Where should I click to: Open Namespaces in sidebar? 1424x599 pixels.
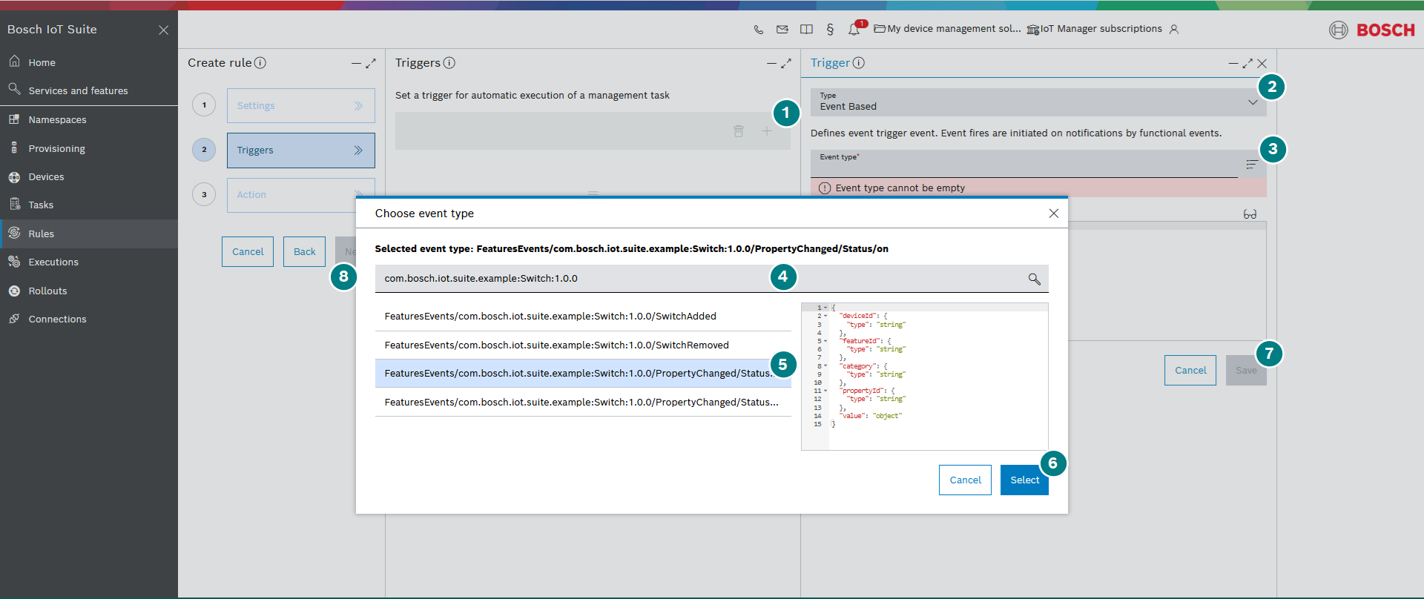pyautogui.click(x=89, y=119)
